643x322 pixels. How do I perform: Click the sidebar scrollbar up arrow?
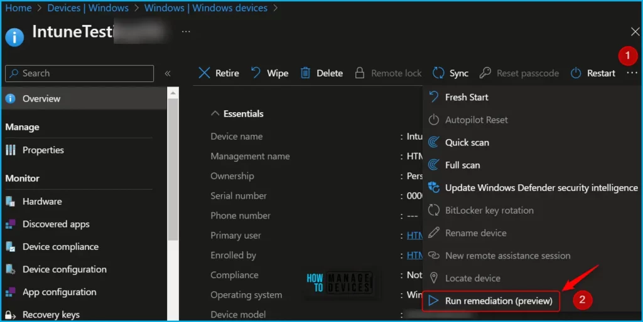173,93
